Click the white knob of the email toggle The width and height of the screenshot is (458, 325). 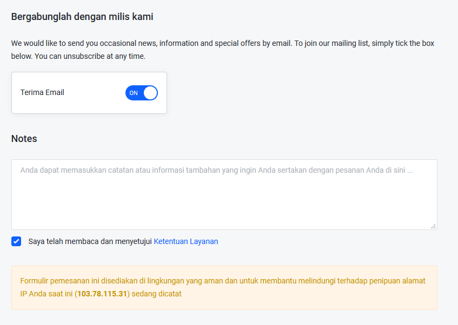[150, 93]
